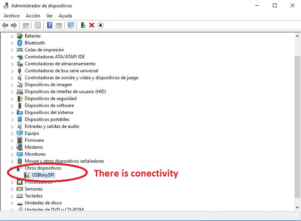The height and width of the screenshot is (221, 301).
Task: Click the vertical scrollbar thumb
Action: pos(297,127)
